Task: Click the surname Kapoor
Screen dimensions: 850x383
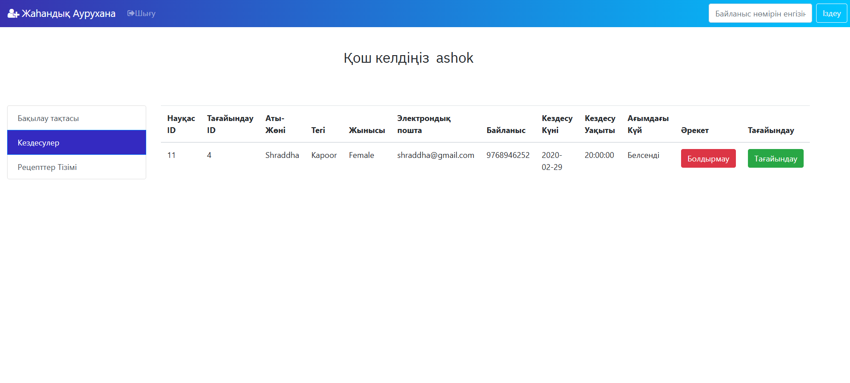Action: tap(324, 155)
